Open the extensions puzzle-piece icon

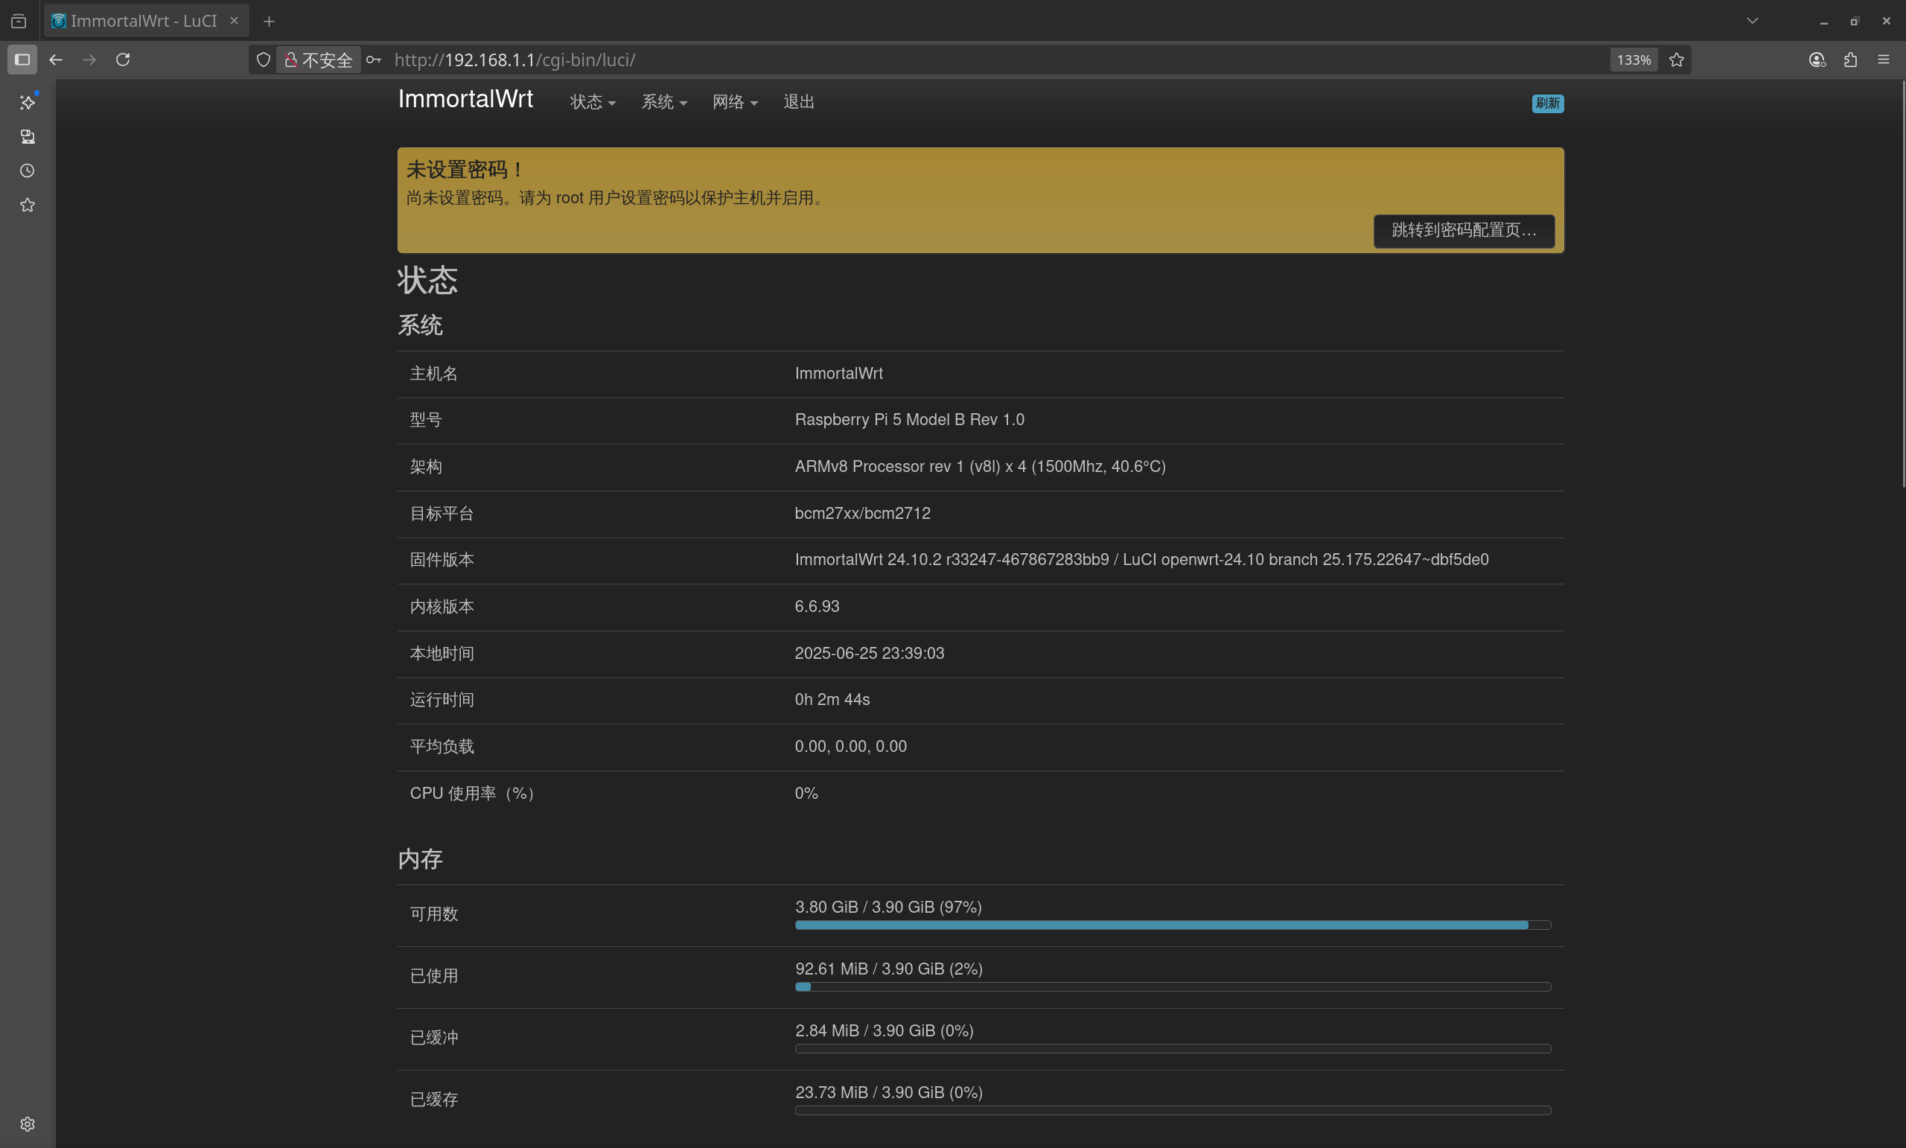1850,60
